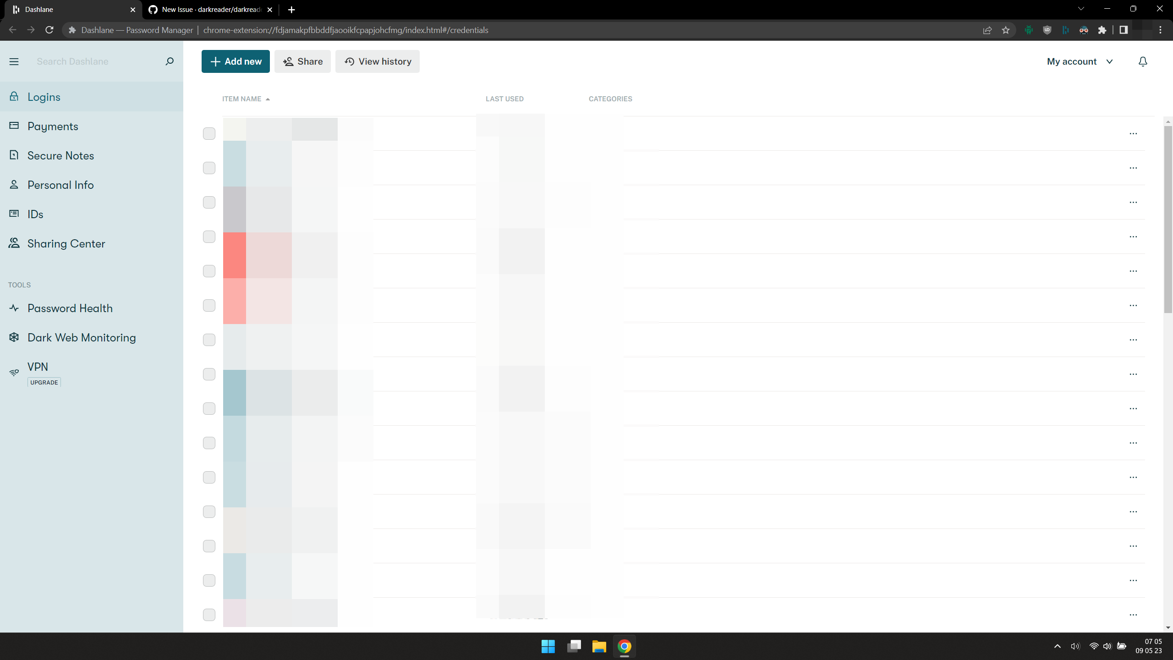Image resolution: width=1173 pixels, height=660 pixels.
Task: Open the Payments section icon
Action: [x=14, y=126]
